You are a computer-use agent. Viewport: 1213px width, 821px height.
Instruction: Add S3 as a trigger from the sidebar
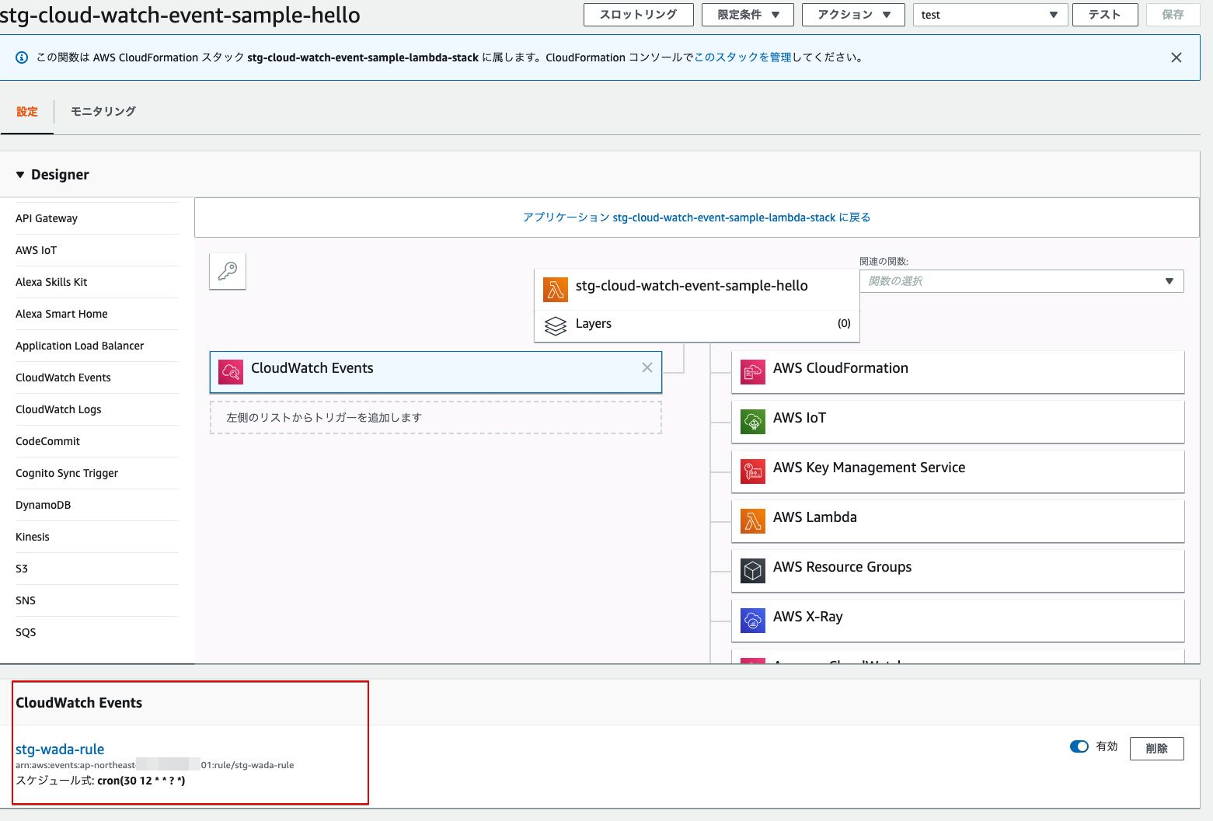pos(21,569)
